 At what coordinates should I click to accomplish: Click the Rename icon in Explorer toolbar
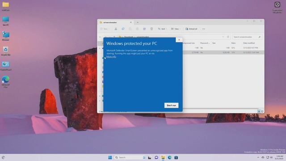coord(137,29)
